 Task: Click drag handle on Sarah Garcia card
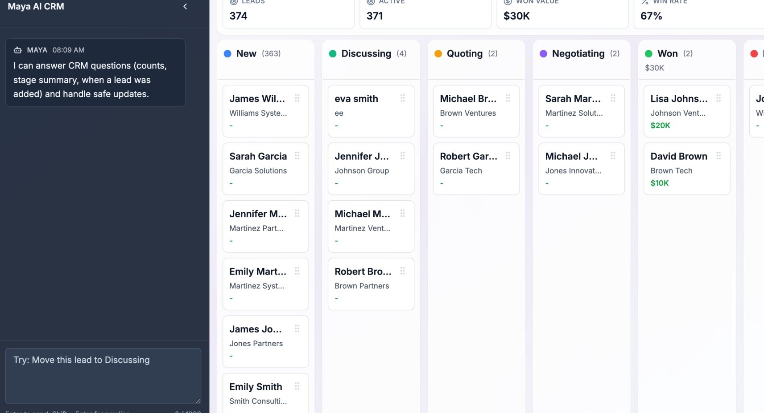[x=297, y=156]
